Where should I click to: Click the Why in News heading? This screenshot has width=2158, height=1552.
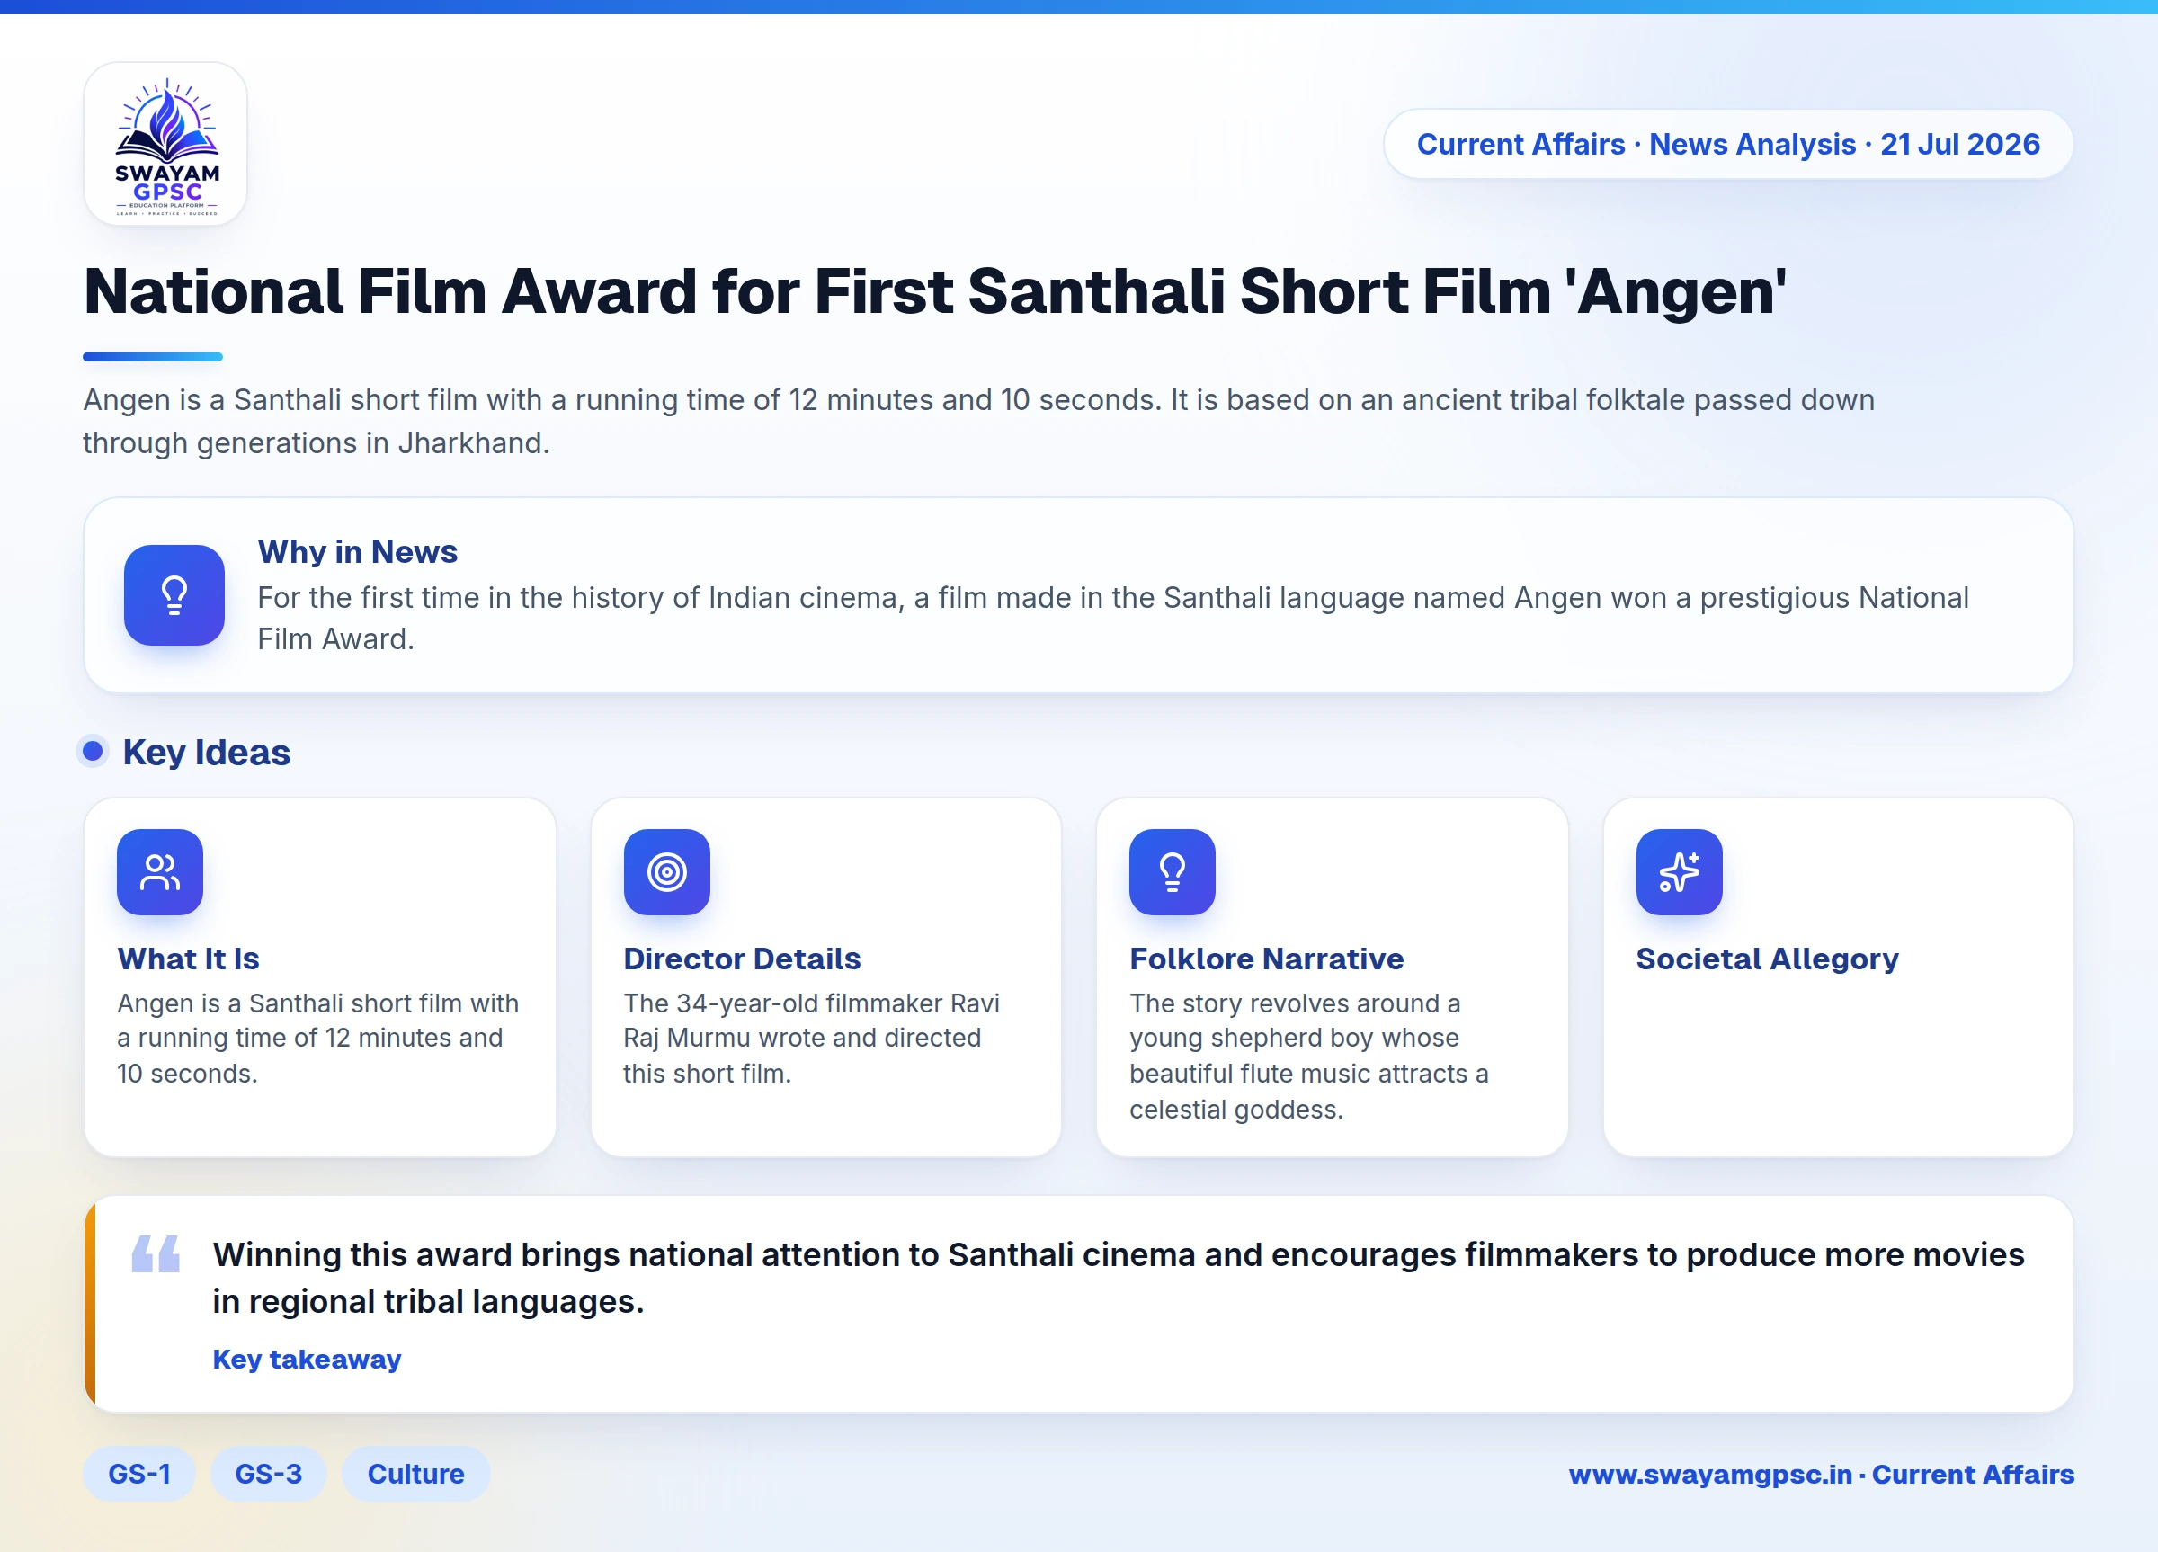(x=358, y=552)
